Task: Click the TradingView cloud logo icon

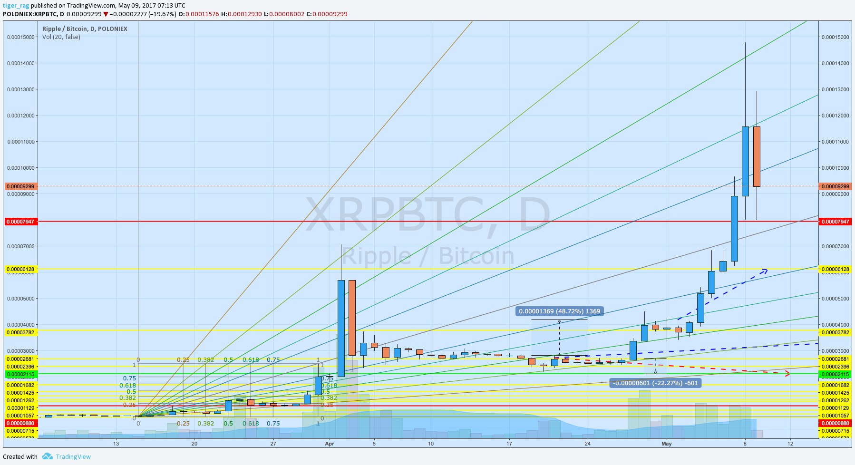Action: pyautogui.click(x=47, y=456)
